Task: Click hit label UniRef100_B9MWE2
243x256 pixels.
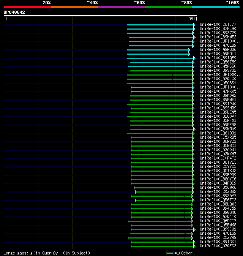Action: [218, 37]
